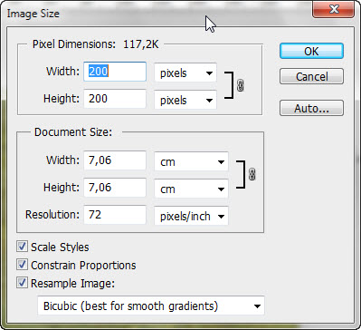Viewport: 361px width, 330px height.
Task: Open the pixel Width units dropdown
Action: point(185,73)
